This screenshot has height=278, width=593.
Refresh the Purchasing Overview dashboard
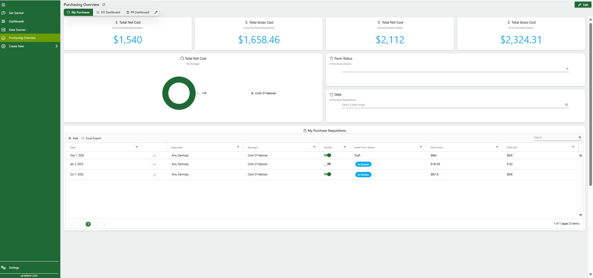[x=104, y=5]
